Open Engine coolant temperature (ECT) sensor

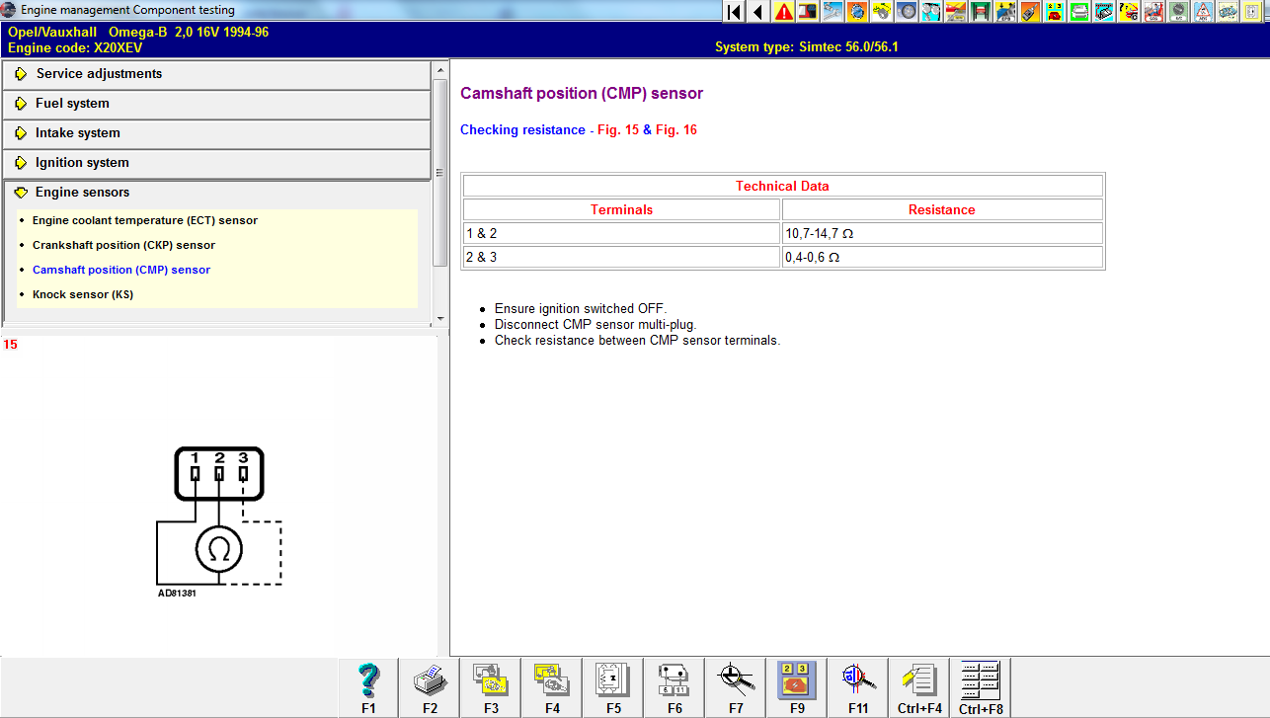[x=144, y=220]
